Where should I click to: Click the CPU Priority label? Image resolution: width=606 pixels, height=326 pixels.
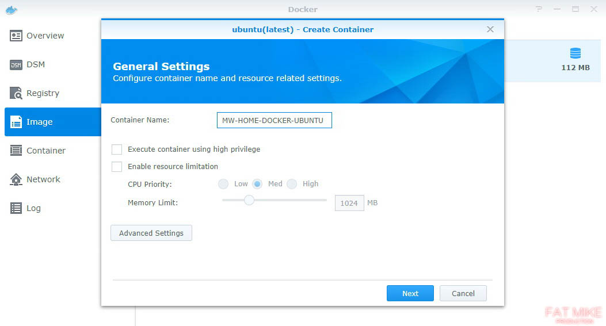150,184
